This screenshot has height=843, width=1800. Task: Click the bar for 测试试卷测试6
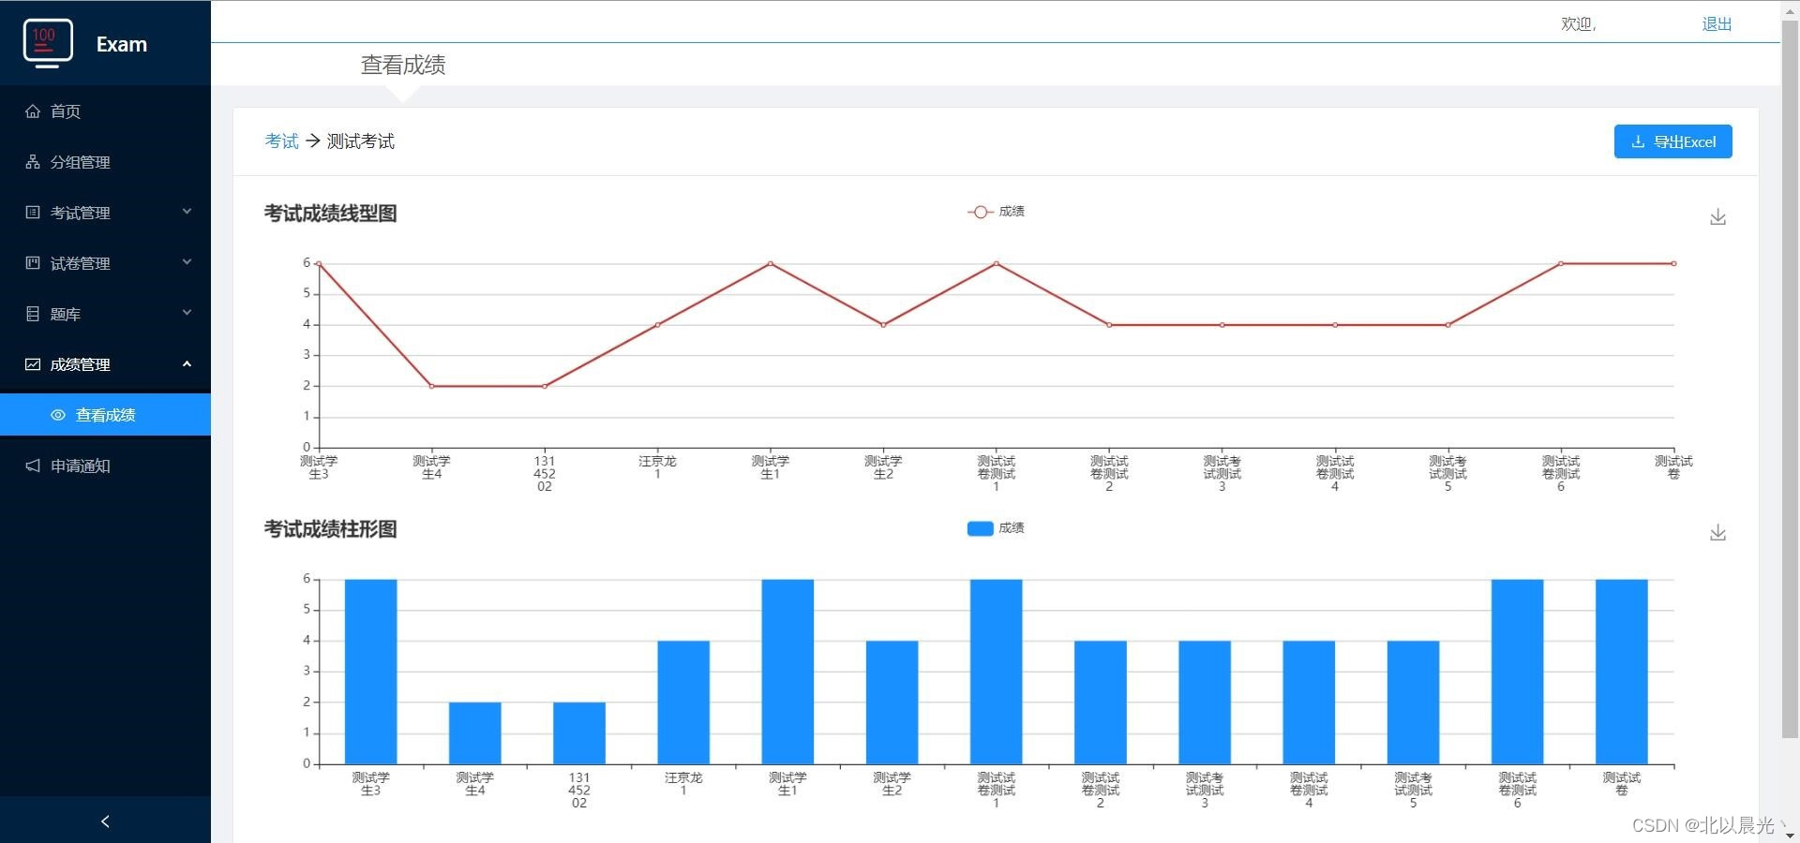click(x=1517, y=672)
